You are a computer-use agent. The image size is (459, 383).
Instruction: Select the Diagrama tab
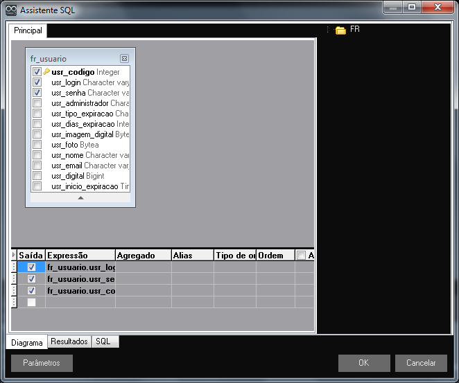[27, 342]
